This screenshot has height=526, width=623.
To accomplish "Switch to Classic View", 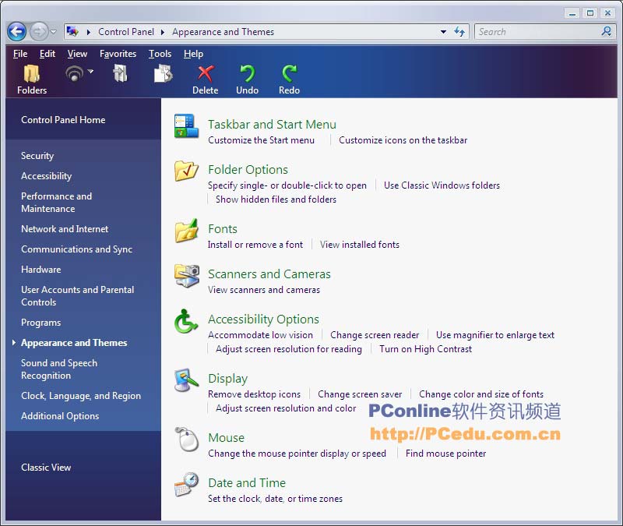I will [46, 468].
